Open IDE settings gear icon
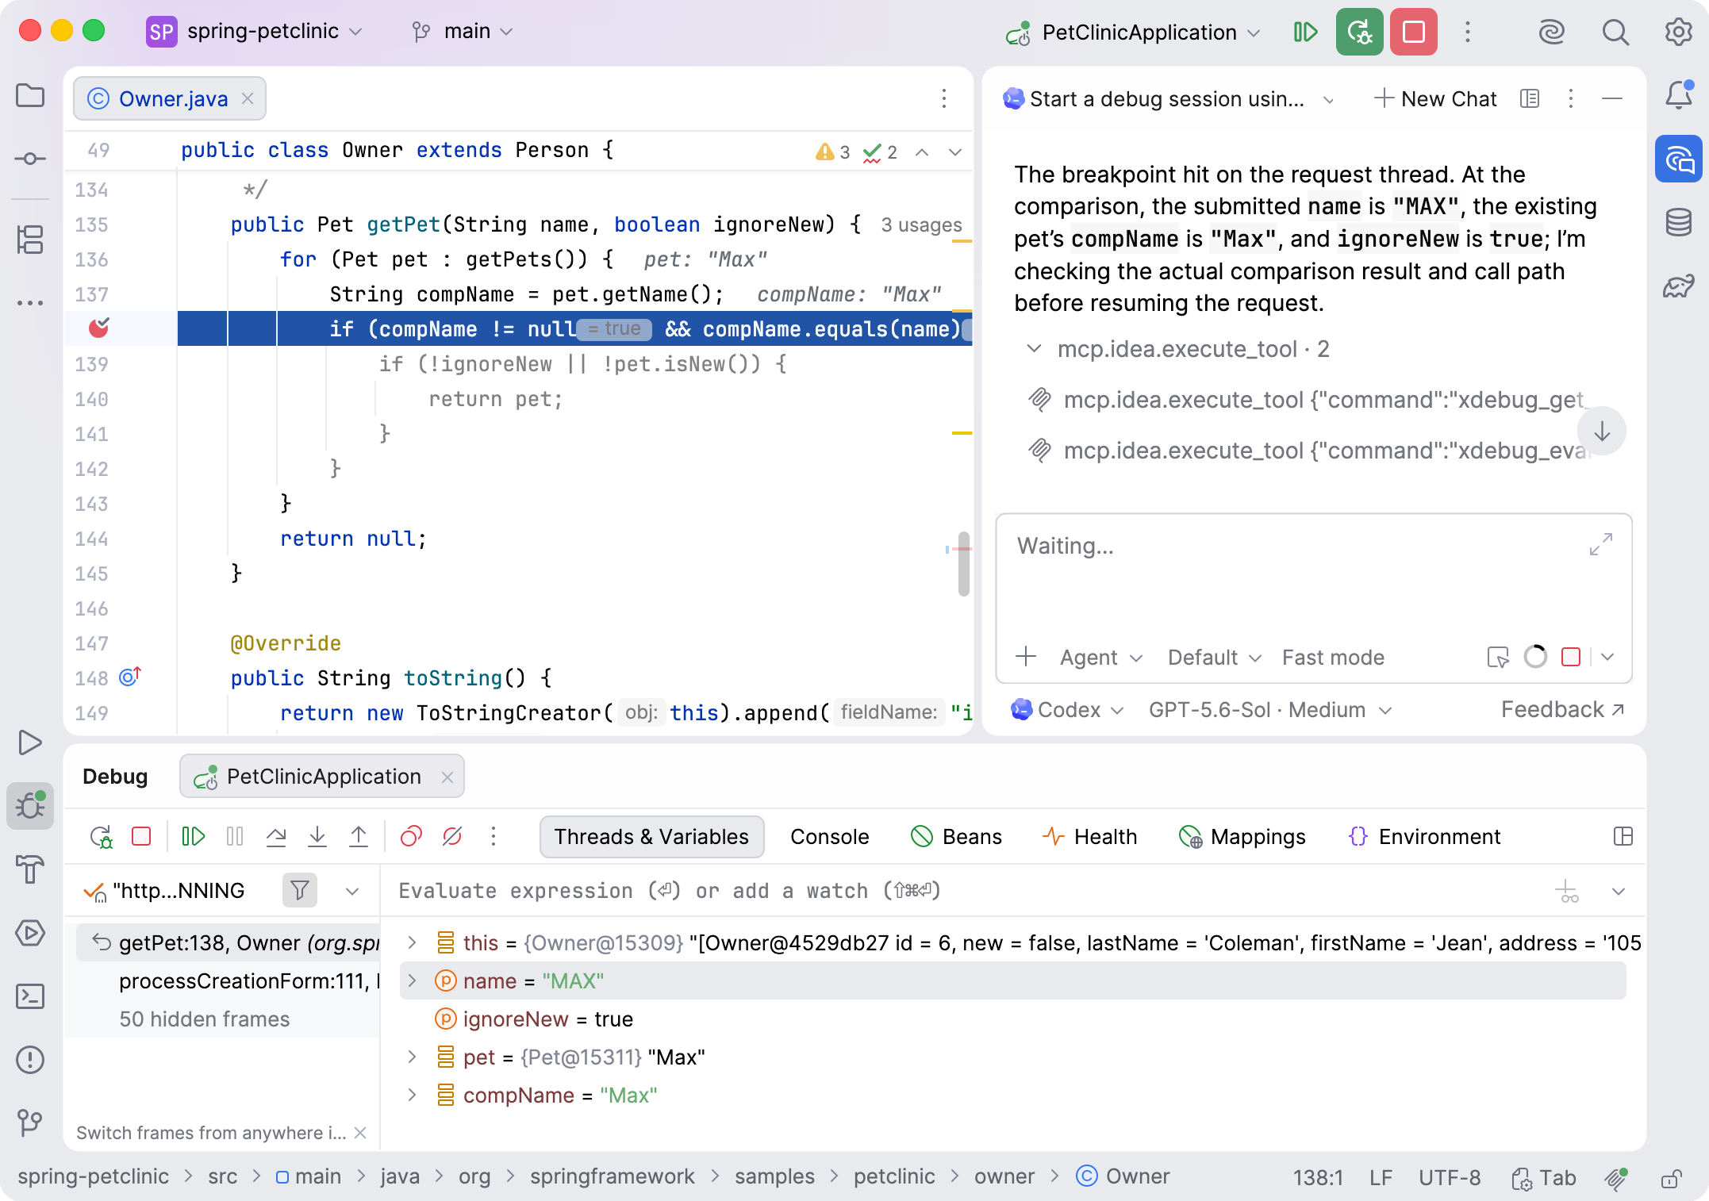 1679,32
